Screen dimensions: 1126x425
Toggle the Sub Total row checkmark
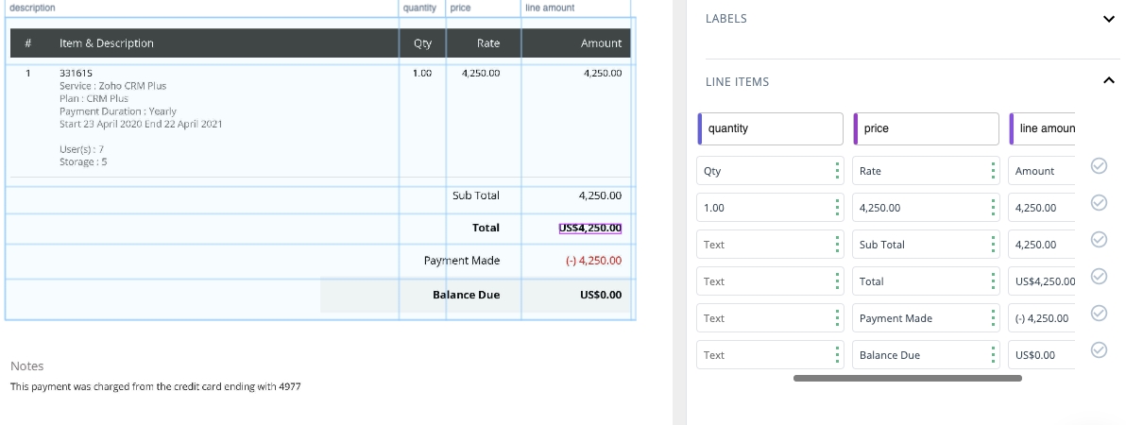click(x=1099, y=239)
